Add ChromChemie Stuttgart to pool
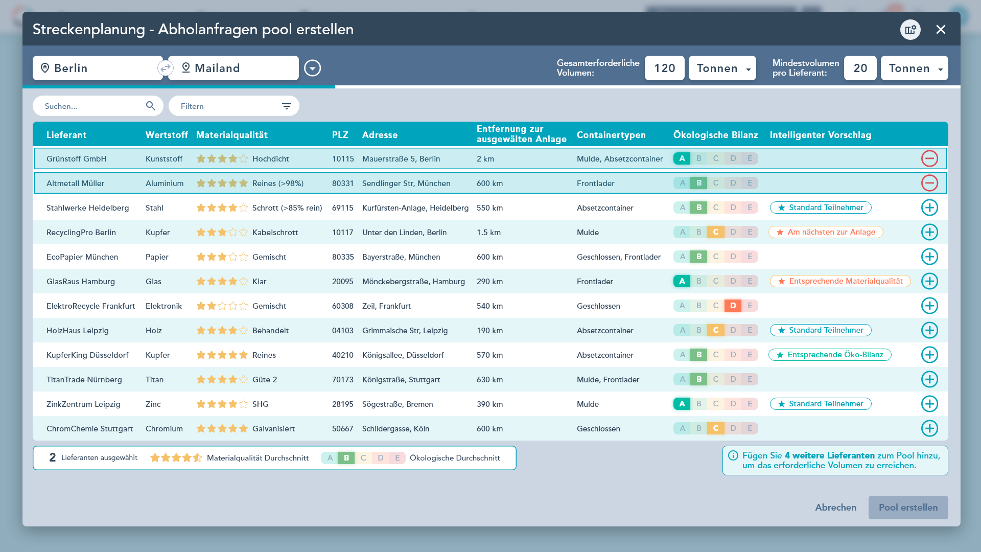 pos(929,428)
